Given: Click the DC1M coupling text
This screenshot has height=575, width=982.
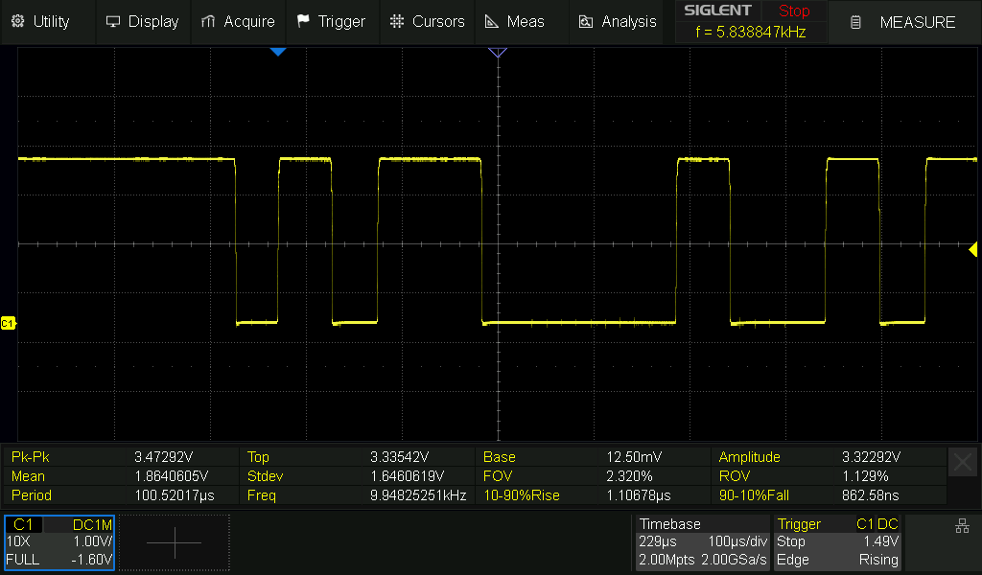Looking at the screenshot, I should [92, 524].
